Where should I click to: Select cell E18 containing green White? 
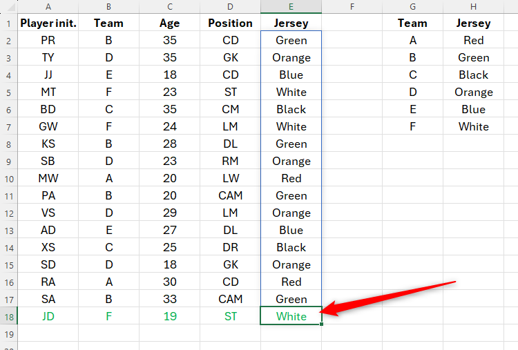(291, 317)
